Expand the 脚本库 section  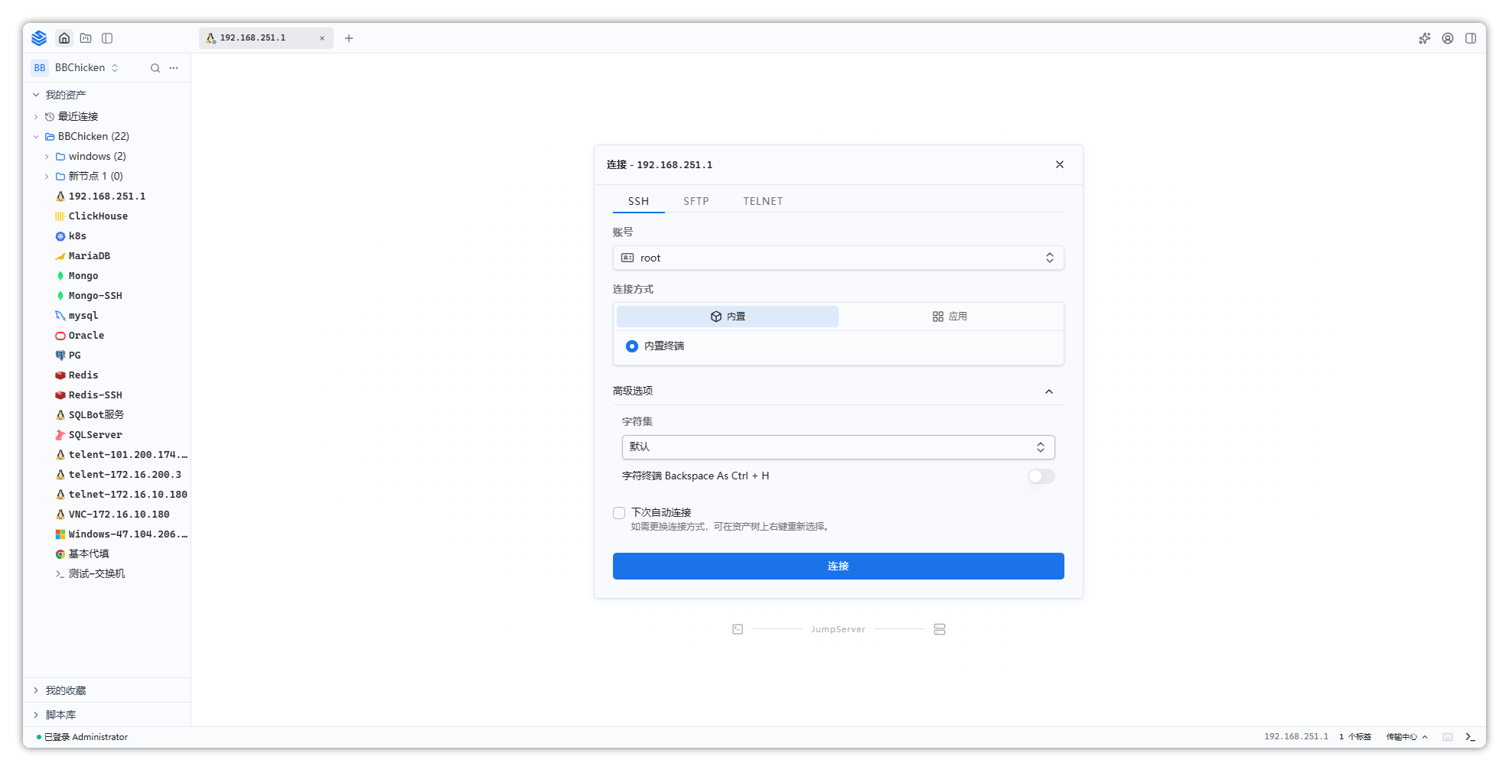point(36,715)
